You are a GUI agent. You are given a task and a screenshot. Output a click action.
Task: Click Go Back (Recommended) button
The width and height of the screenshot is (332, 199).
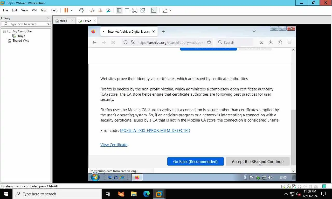[195, 161]
